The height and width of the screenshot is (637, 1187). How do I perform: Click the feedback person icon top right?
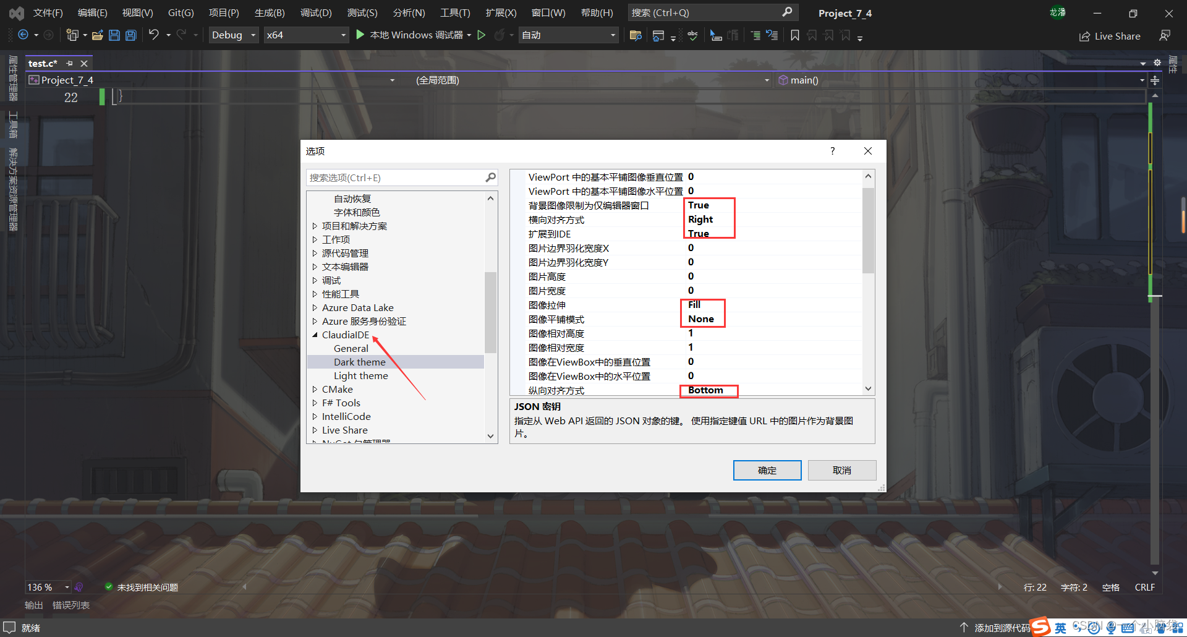point(1165,36)
